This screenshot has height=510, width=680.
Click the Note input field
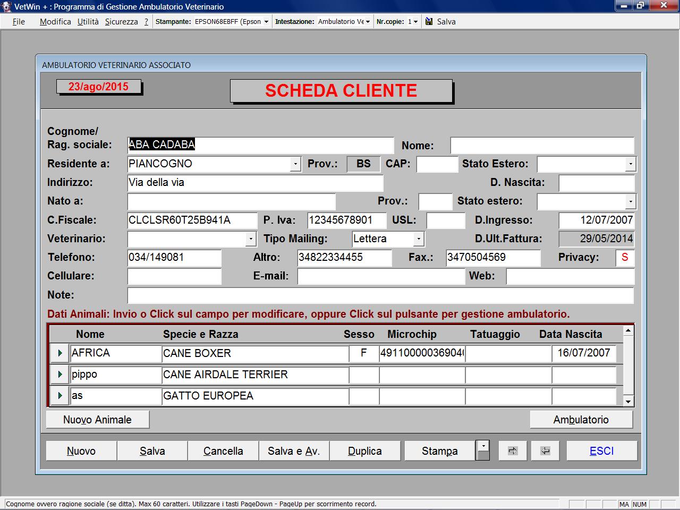click(380, 295)
